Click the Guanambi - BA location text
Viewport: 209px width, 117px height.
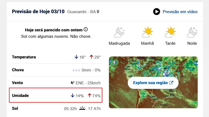pyautogui.click(x=82, y=12)
